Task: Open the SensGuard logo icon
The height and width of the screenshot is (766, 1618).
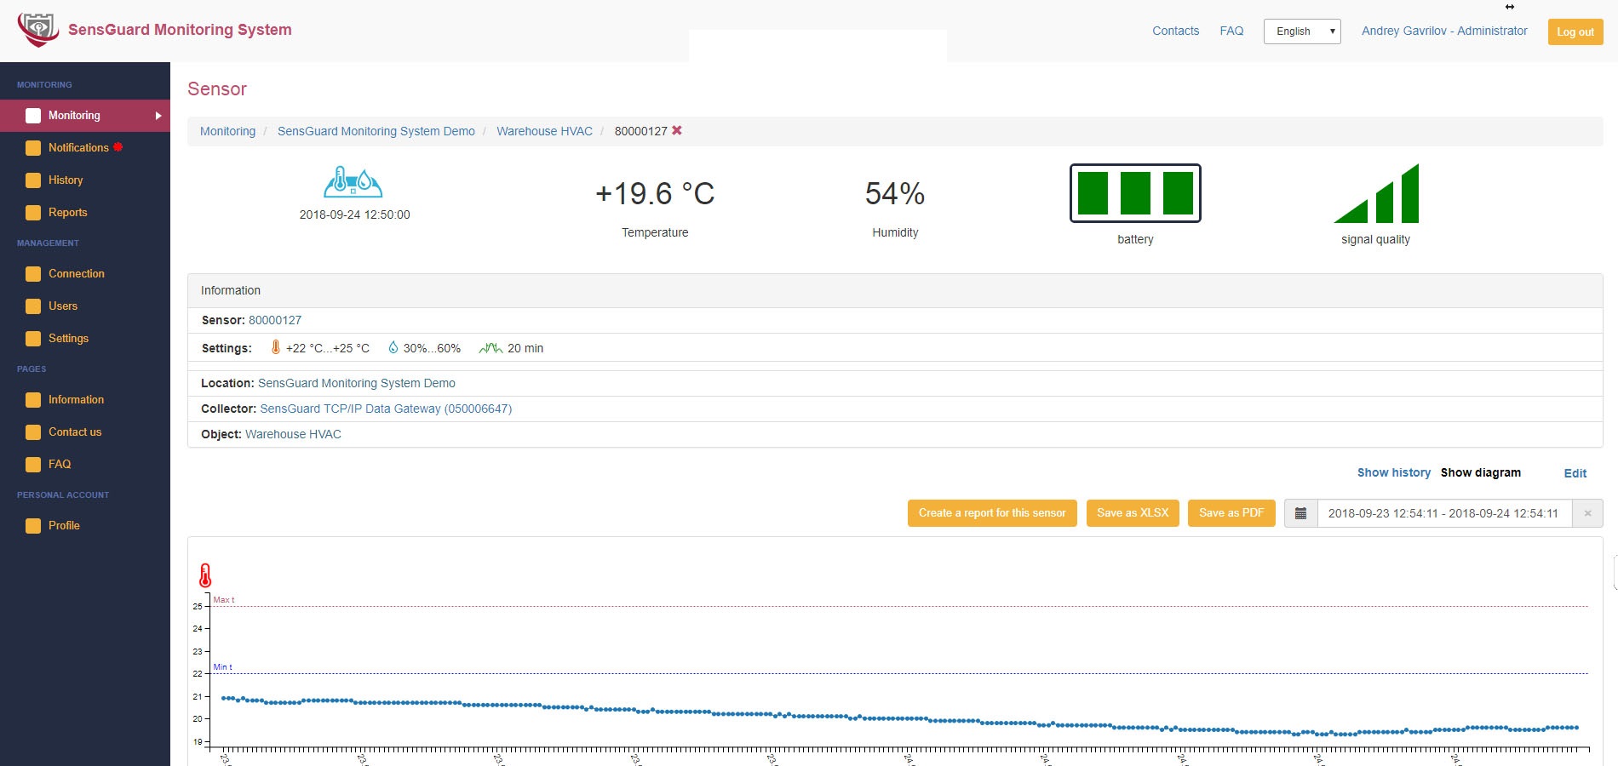Action: (38, 28)
